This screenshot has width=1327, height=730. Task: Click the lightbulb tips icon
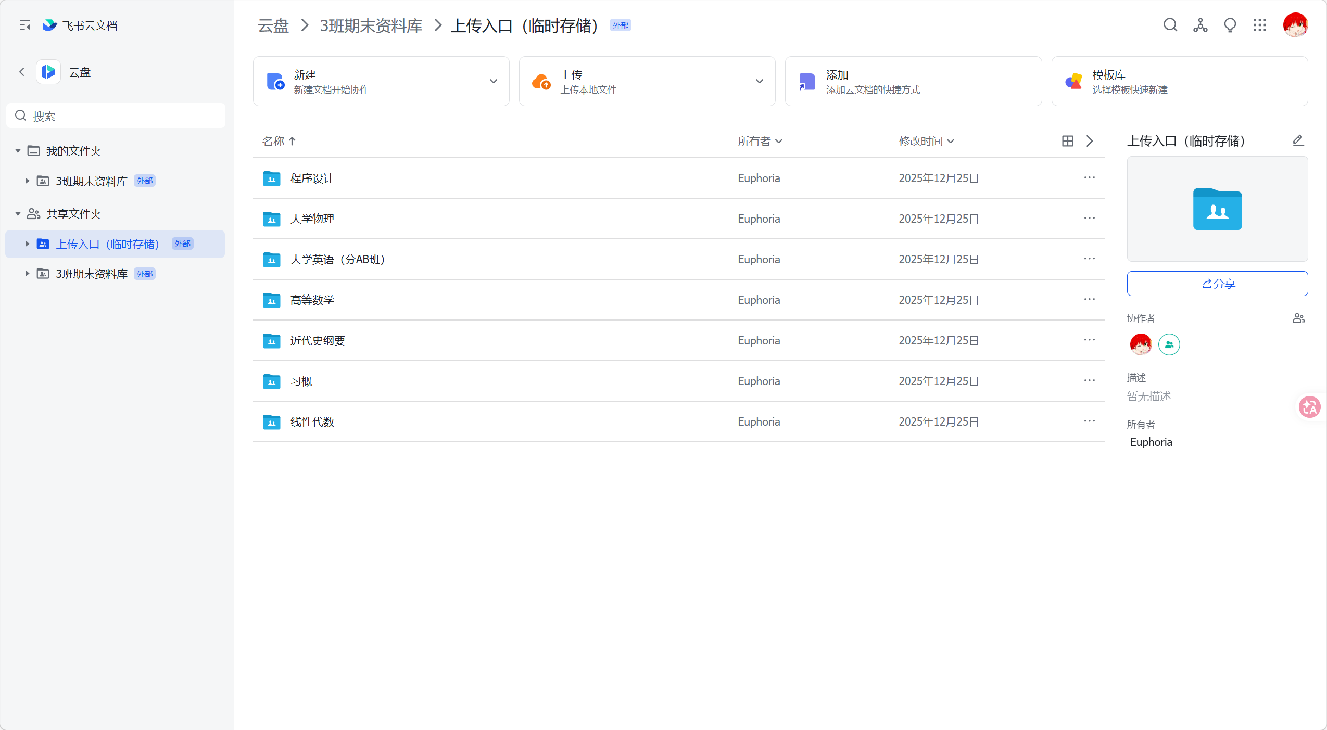point(1230,25)
